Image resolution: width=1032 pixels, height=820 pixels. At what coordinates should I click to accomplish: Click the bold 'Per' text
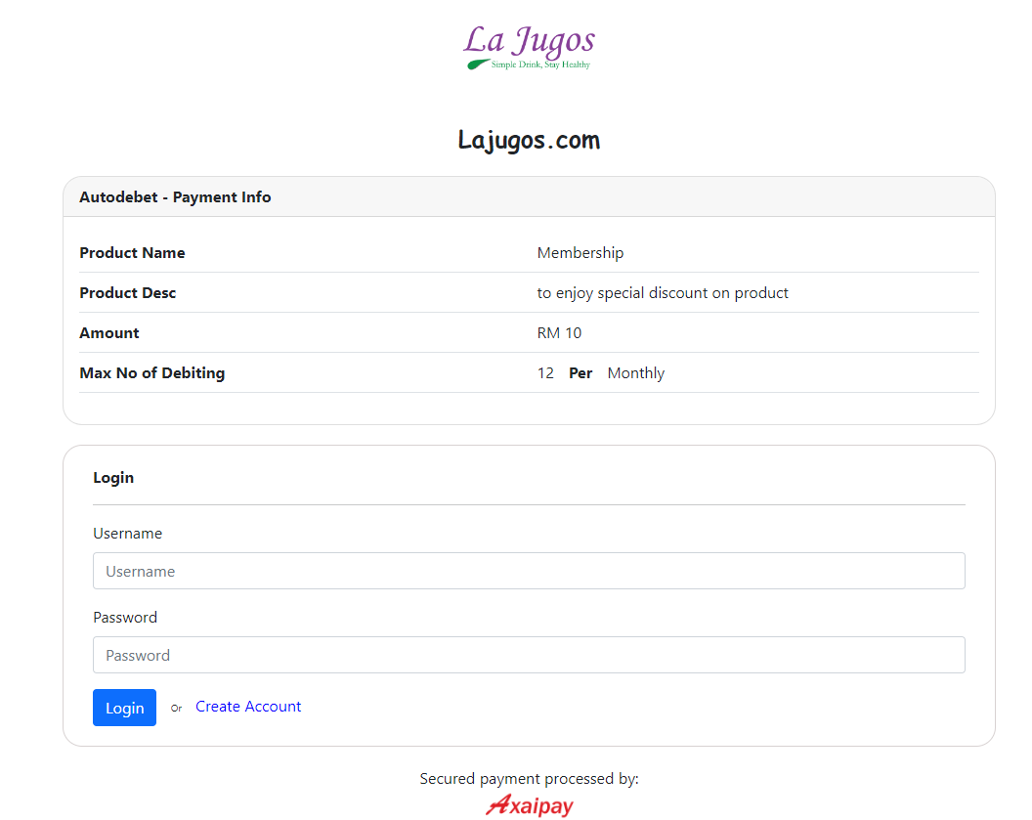coord(580,373)
